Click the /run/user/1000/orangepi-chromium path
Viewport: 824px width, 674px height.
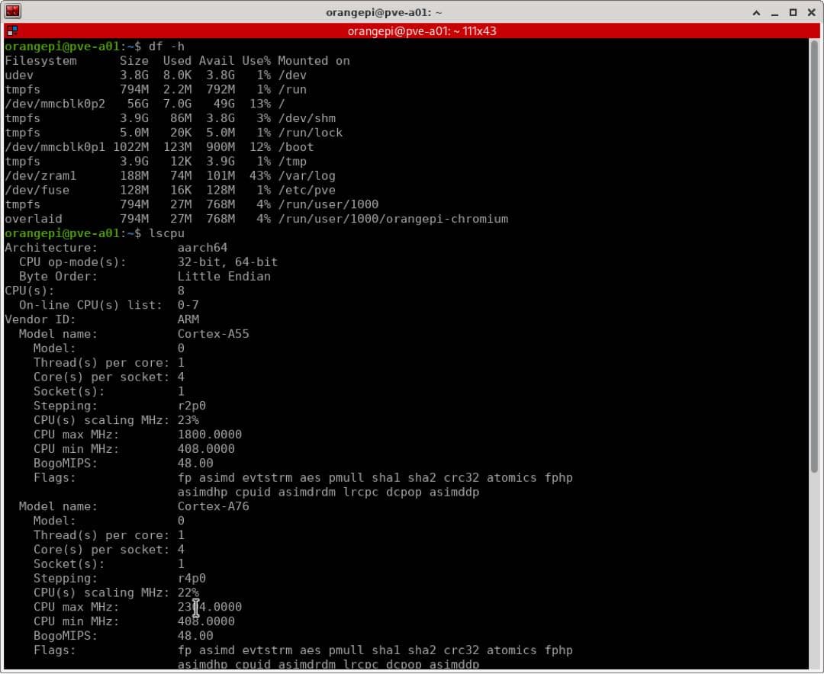coord(392,219)
